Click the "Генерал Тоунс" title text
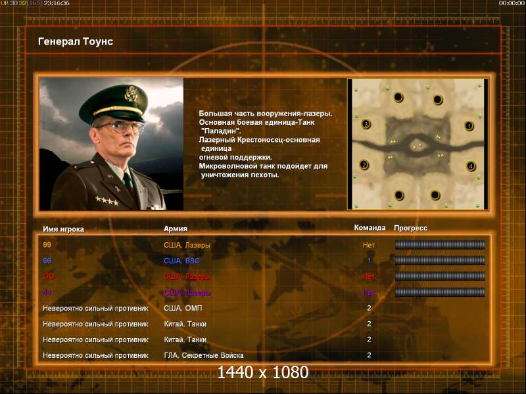Viewport: 526px width, 394px height. [76, 41]
